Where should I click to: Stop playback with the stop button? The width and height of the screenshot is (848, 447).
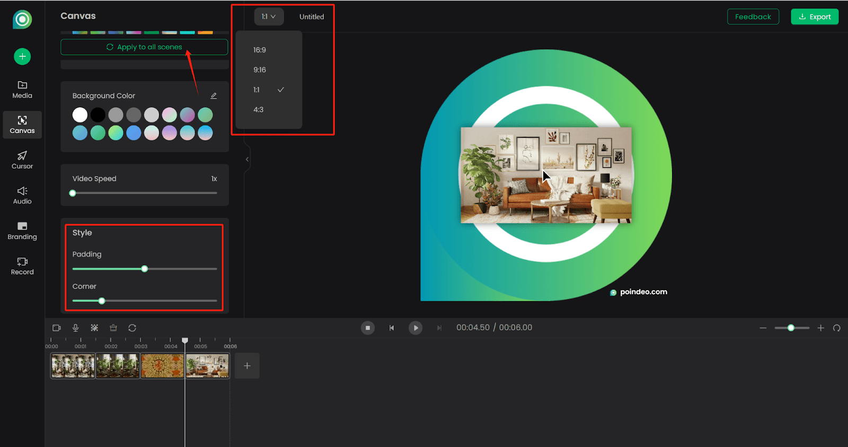pos(368,328)
